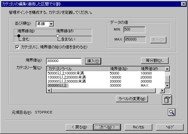Click the trash can delete category icon

coord(167,100)
